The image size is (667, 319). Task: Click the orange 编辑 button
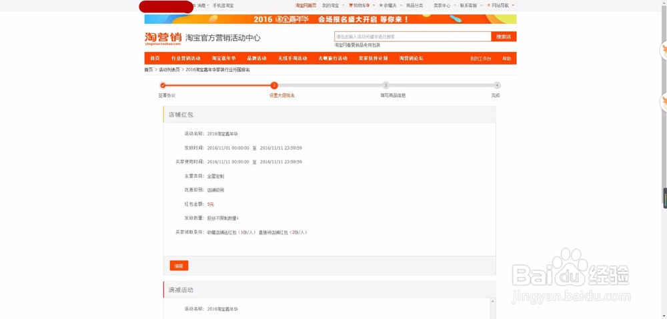(179, 266)
